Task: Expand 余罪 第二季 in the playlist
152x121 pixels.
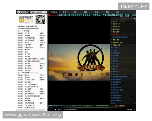Action: [112, 26]
